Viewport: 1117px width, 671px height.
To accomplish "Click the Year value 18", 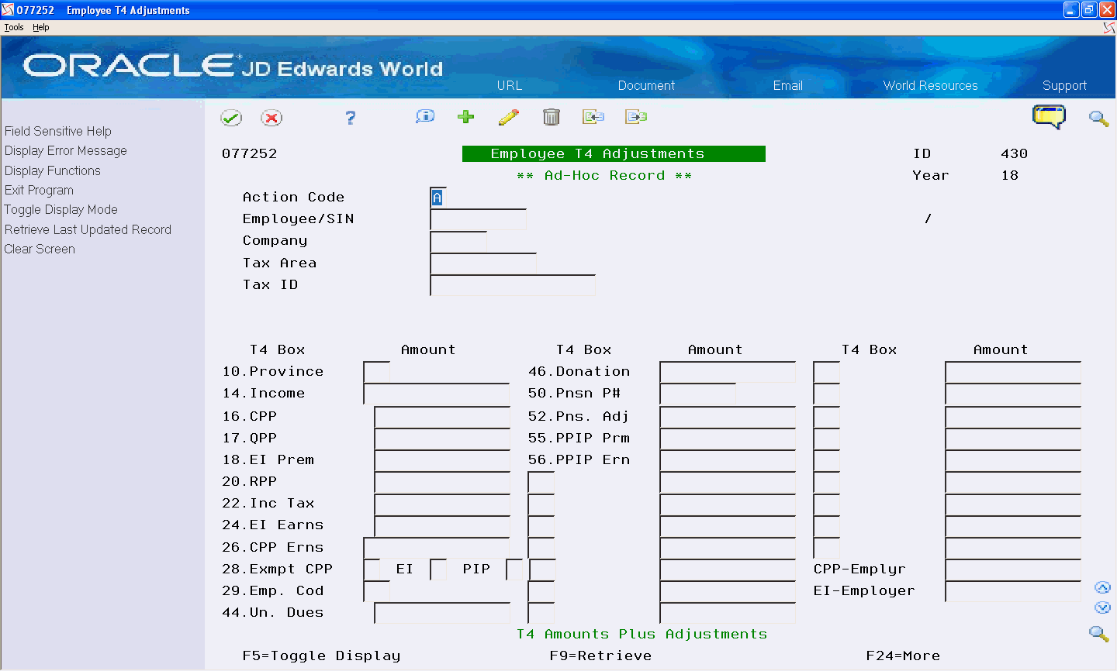I will (1010, 175).
